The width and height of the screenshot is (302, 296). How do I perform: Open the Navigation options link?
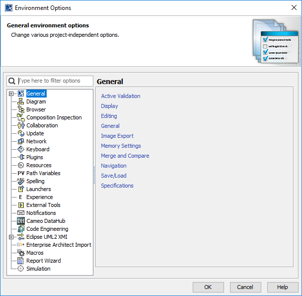[x=114, y=166]
